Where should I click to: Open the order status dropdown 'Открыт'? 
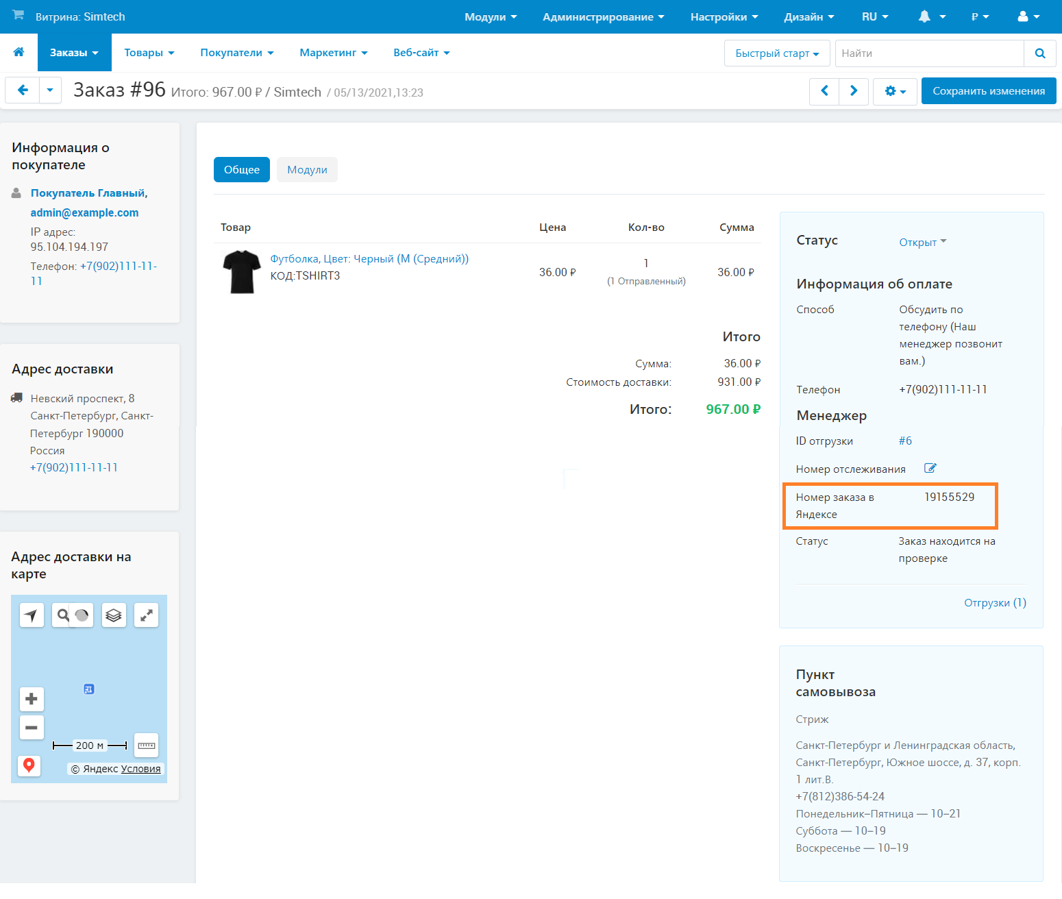click(922, 242)
